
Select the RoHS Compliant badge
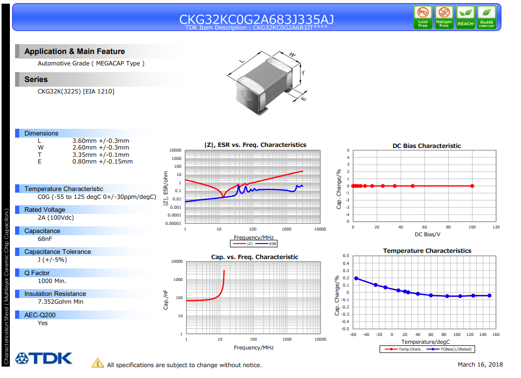[x=487, y=17]
